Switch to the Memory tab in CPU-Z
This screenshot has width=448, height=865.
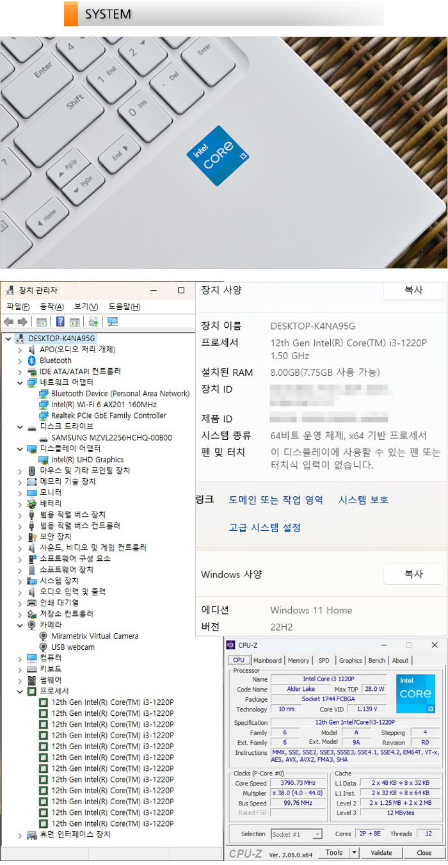(x=298, y=660)
